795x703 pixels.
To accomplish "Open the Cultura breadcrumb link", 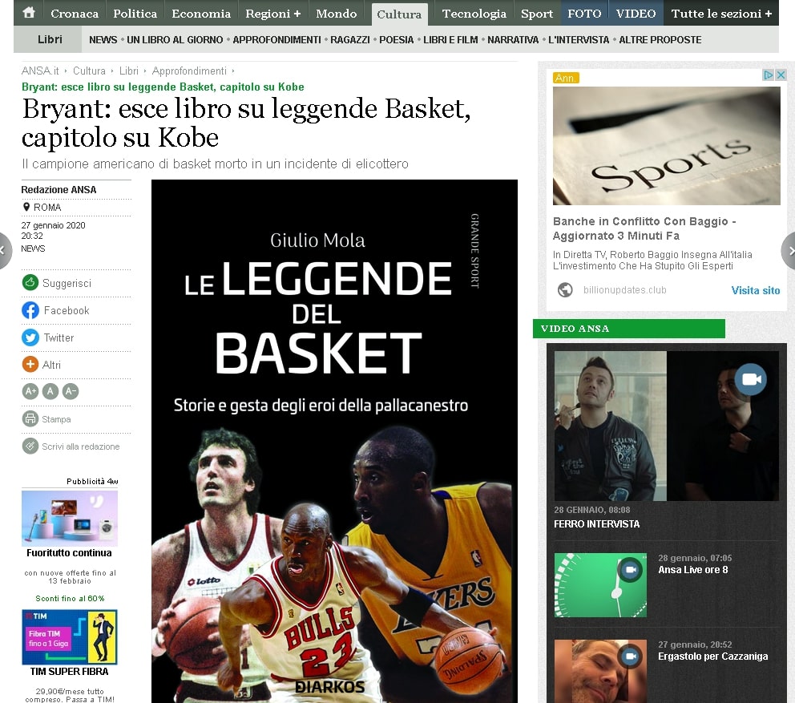I will 89,71.
